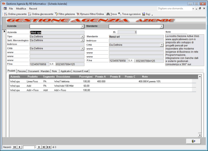This screenshot has width=208, height=151.
Task: Click Trova successivo
Action: tap(129, 14)
